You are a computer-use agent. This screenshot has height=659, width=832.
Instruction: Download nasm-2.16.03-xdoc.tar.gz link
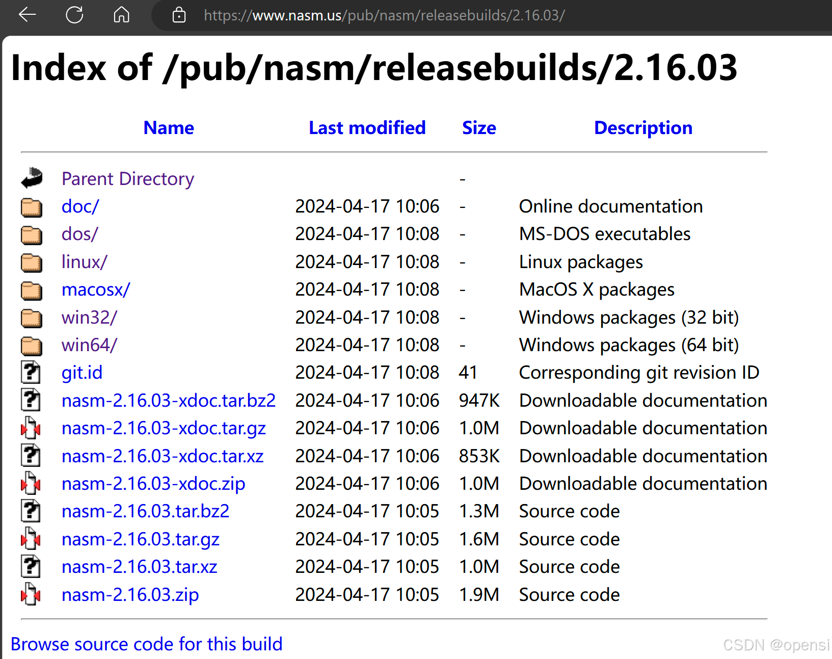click(164, 428)
